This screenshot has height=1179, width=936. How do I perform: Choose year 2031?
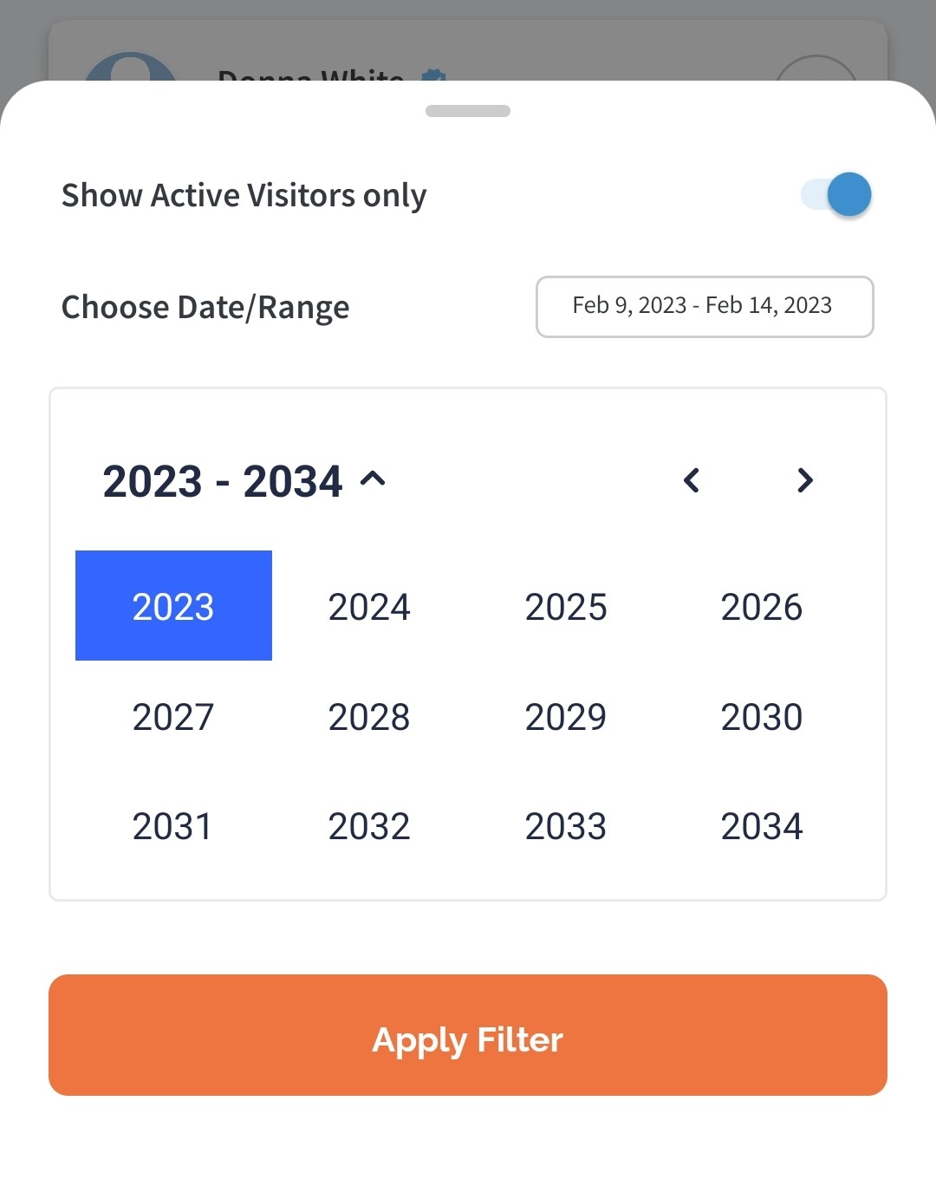tap(173, 826)
